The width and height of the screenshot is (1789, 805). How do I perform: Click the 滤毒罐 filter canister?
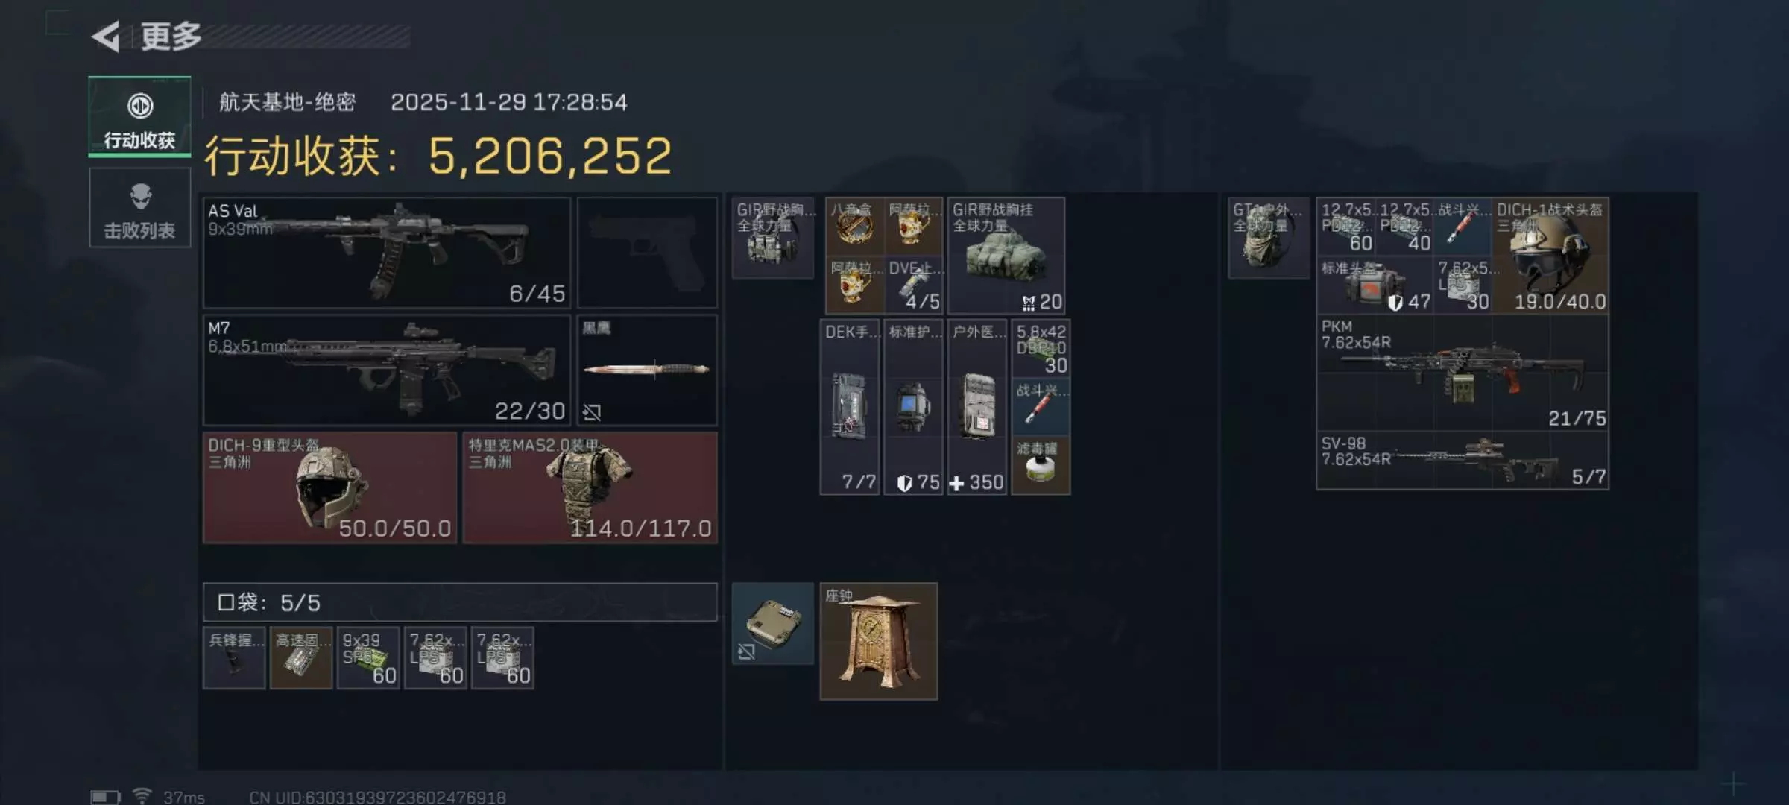(1041, 466)
